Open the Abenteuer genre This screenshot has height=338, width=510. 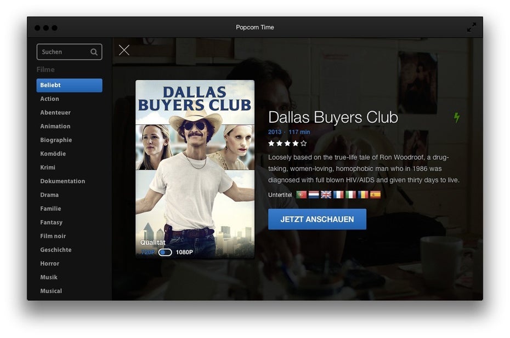tap(55, 112)
